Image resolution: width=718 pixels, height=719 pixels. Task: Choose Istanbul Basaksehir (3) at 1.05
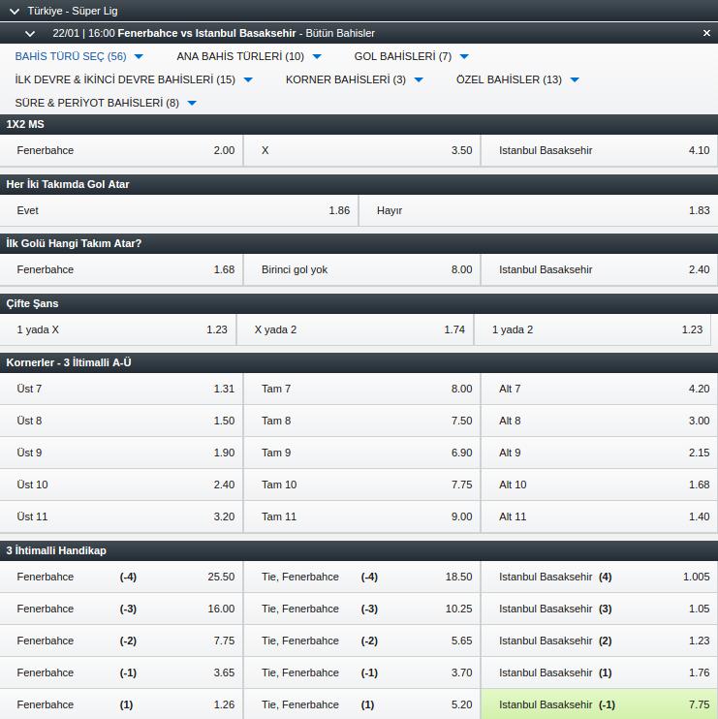click(599, 609)
